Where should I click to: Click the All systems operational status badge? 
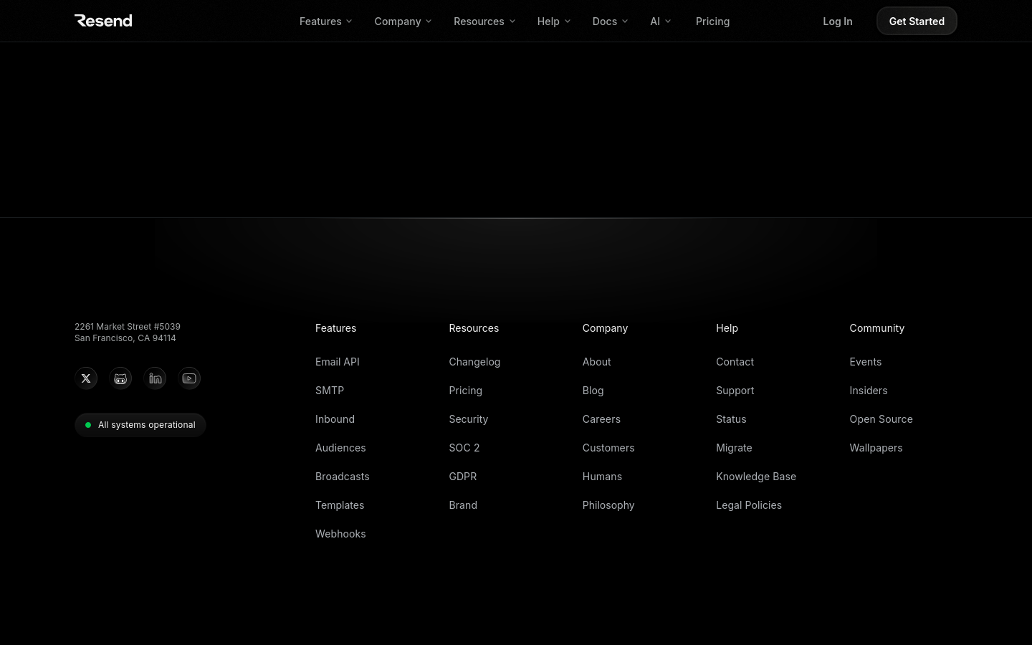pos(140,425)
